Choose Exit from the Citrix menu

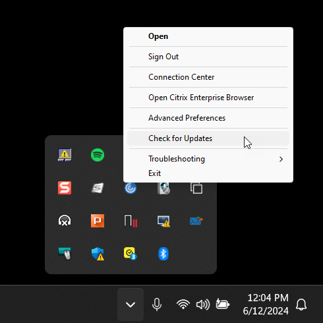[208, 173]
